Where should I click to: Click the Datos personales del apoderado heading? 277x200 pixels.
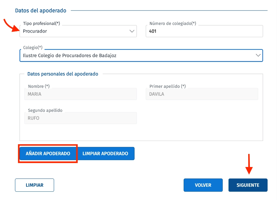63,74
